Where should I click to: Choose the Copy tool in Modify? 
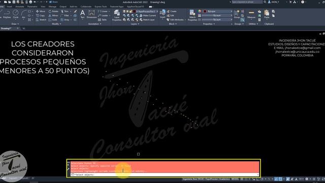click(x=41, y=16)
